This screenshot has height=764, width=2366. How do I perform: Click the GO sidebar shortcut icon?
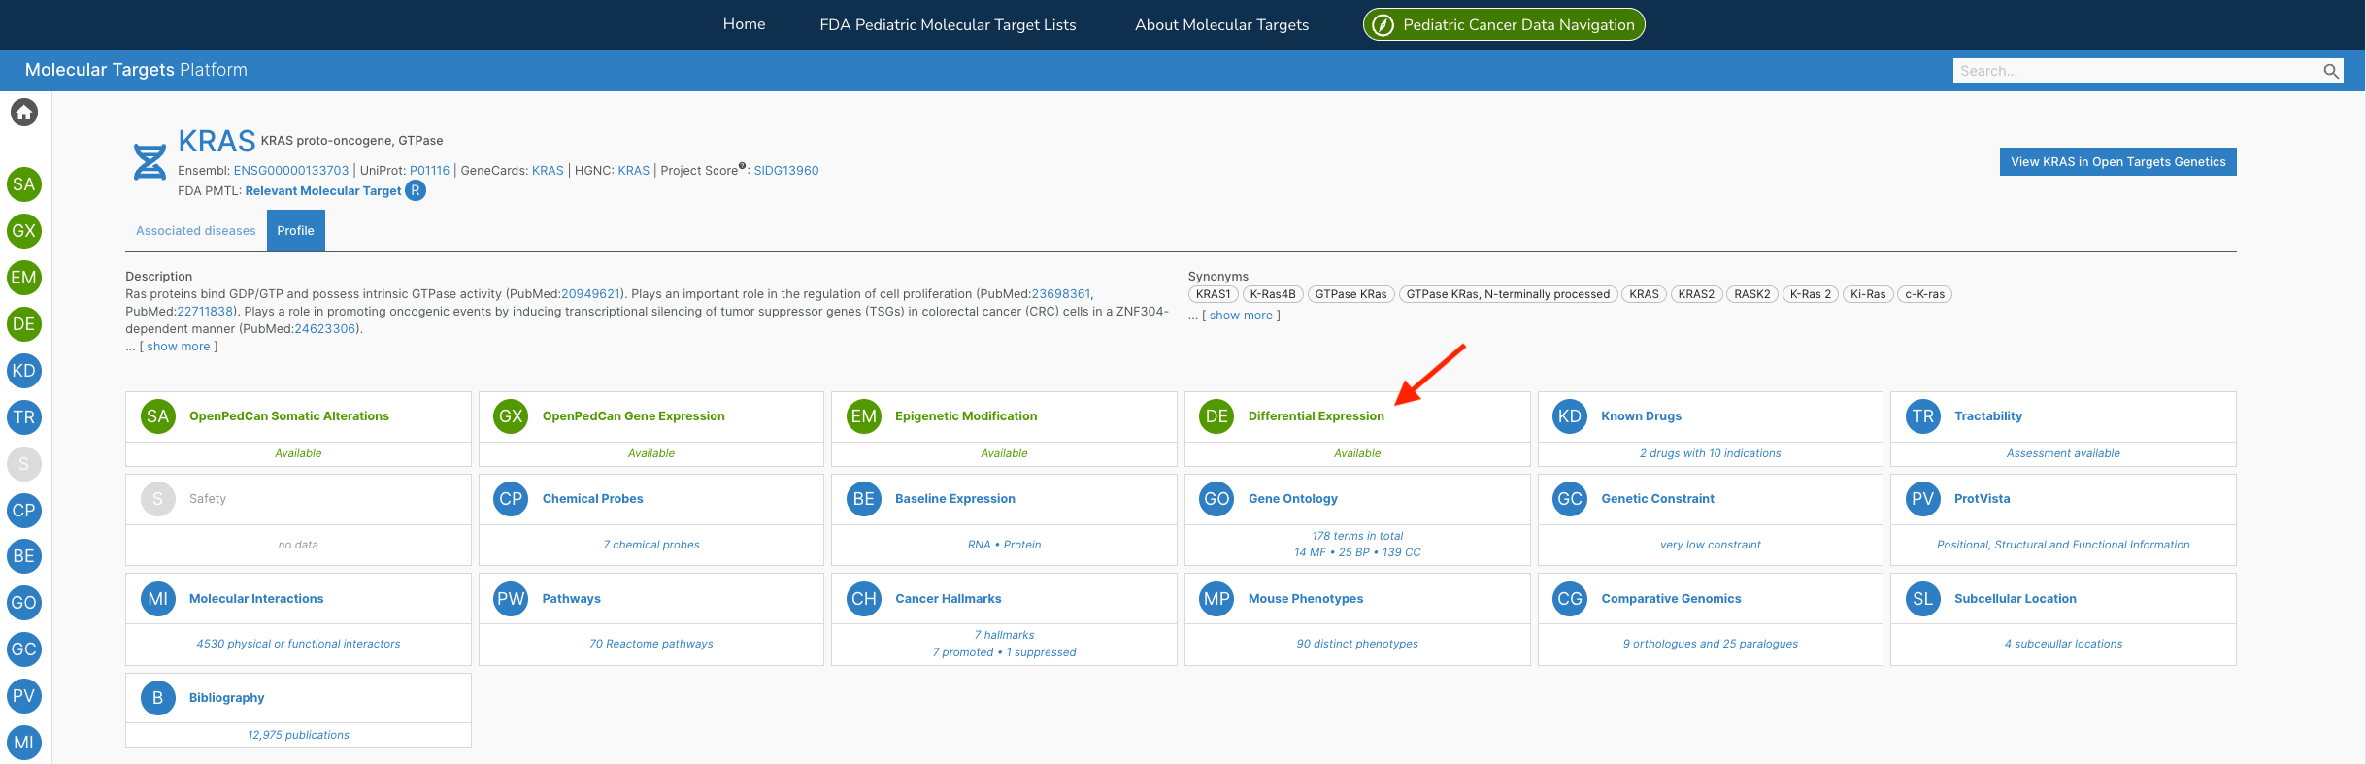tap(24, 603)
